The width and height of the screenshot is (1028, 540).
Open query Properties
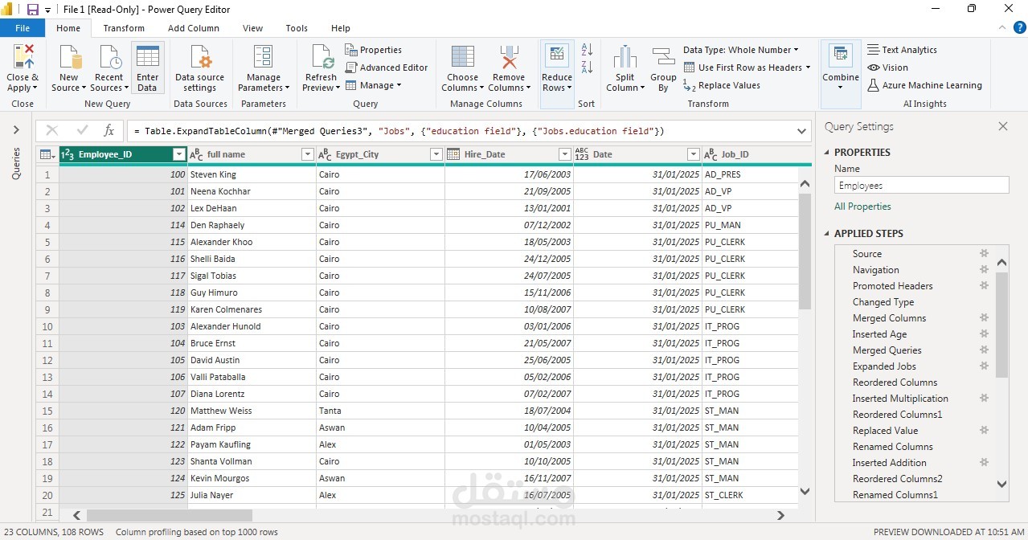point(373,50)
